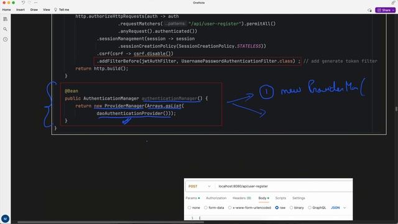Click the 'return http.build();' code line

(102, 68)
